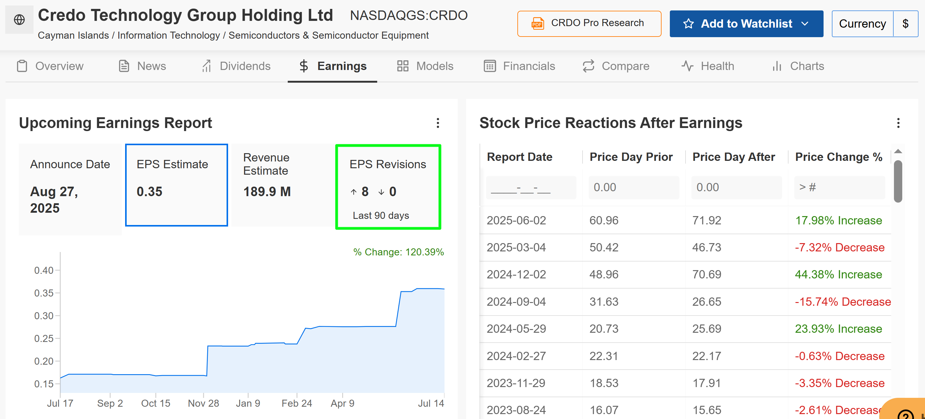View the Health tab

tap(708, 66)
